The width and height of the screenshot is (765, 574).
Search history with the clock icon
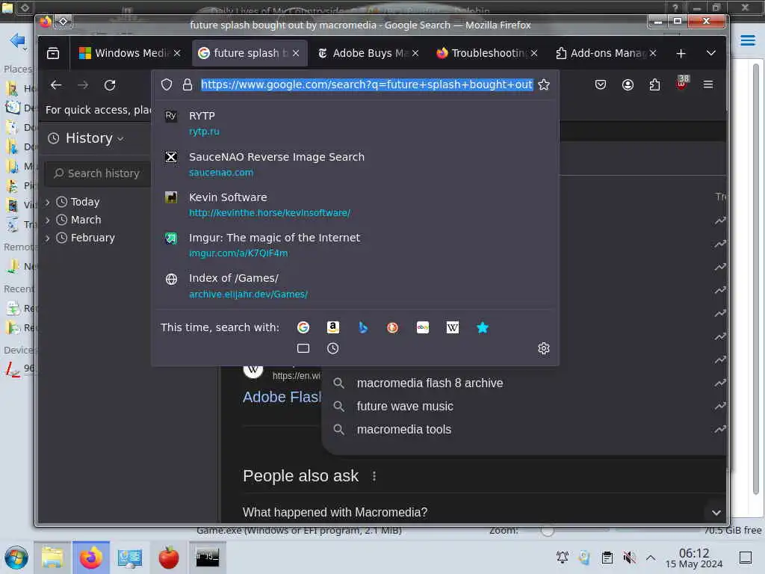(x=332, y=348)
